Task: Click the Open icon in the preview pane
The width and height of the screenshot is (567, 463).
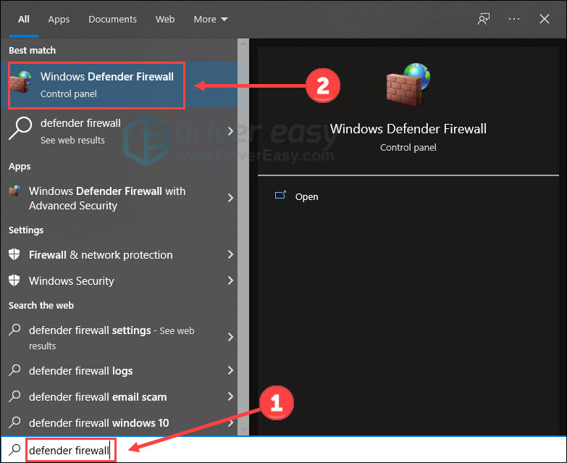Action: [x=280, y=196]
